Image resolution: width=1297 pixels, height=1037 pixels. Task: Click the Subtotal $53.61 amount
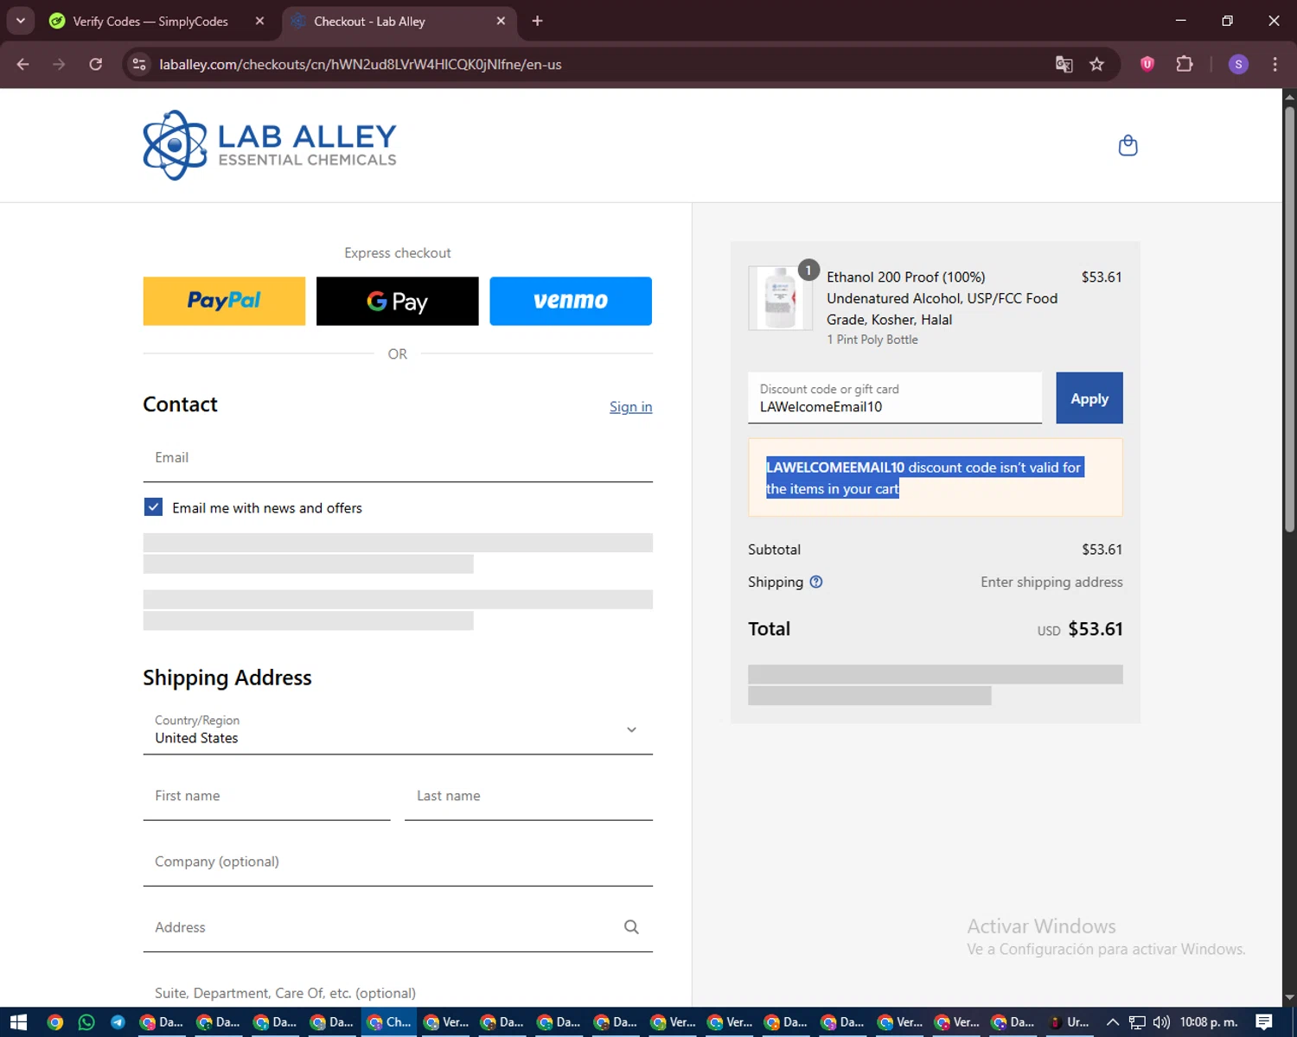1102,550
